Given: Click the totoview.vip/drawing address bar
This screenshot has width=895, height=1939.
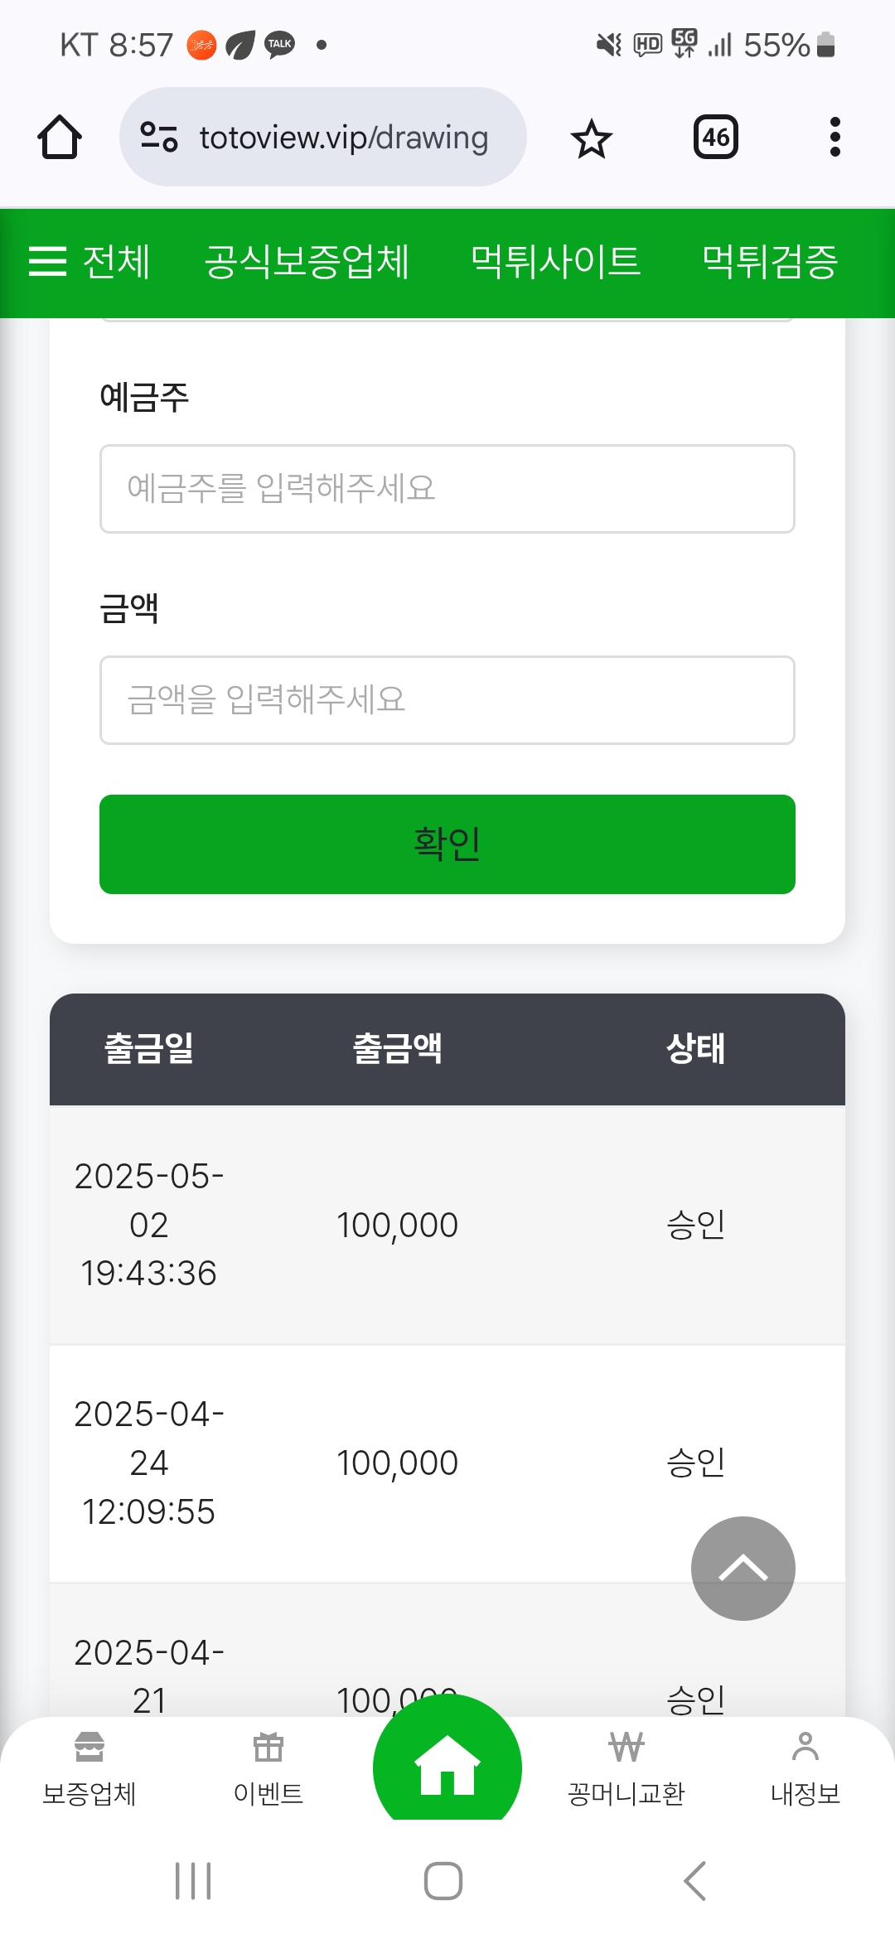Looking at the screenshot, I should tap(344, 138).
